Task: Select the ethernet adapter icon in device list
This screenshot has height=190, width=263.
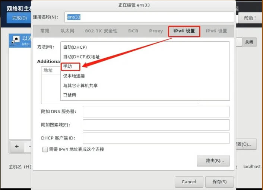Action: pos(15,41)
